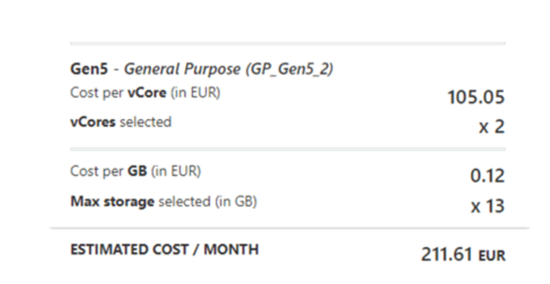The image size is (550, 284).
Task: Click the (in EUR) text after vCore
Action: [195, 92]
